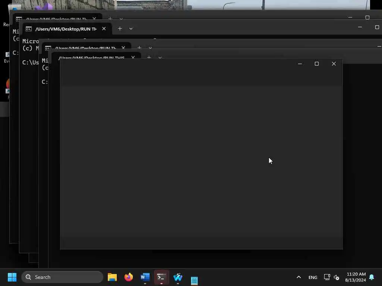Open the notifications bell icon
382x286 pixels.
coord(372,277)
